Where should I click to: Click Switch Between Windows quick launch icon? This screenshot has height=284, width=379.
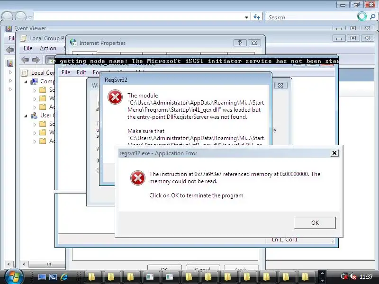[53, 277]
